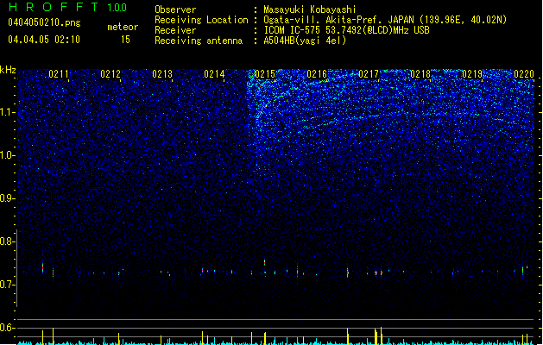Click the 0.7 kHz axis label
The width and height of the screenshot is (543, 345).
point(8,285)
